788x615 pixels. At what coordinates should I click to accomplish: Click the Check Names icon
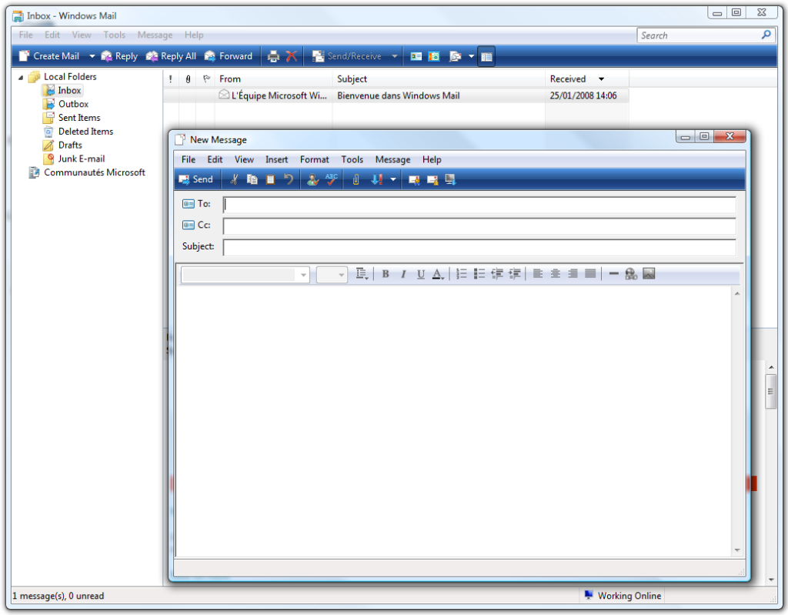(312, 179)
